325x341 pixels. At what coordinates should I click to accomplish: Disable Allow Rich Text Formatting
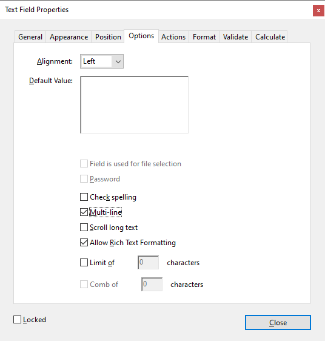click(84, 243)
